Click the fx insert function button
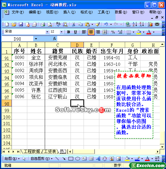This screenshot has width=166, height=169. point(55,39)
